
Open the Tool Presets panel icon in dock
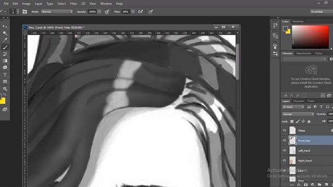[x=275, y=54]
